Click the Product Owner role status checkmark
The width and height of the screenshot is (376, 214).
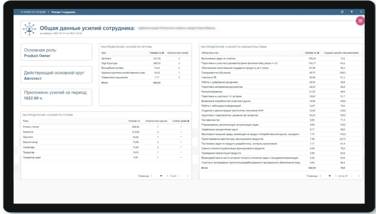point(180,127)
